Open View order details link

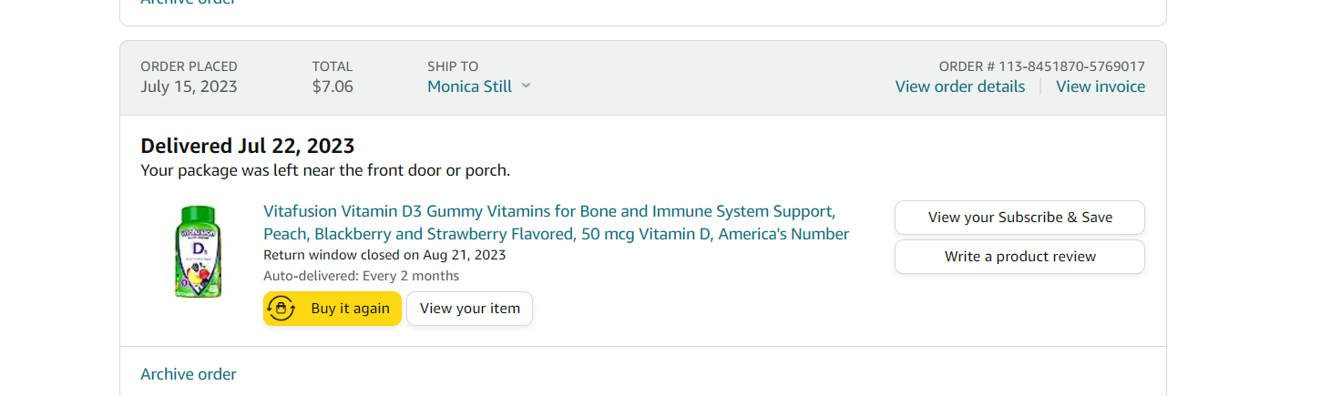tap(959, 86)
